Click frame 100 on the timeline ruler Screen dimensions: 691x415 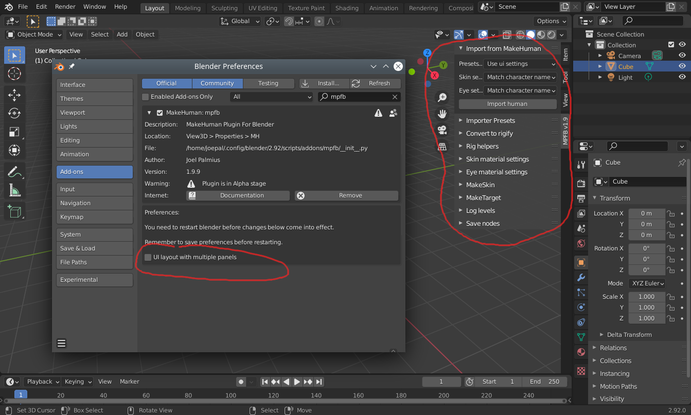(x=231, y=395)
